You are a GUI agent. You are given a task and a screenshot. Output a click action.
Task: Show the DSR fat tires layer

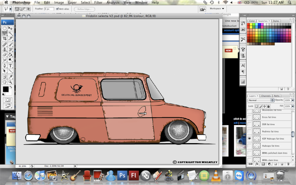click(249, 124)
